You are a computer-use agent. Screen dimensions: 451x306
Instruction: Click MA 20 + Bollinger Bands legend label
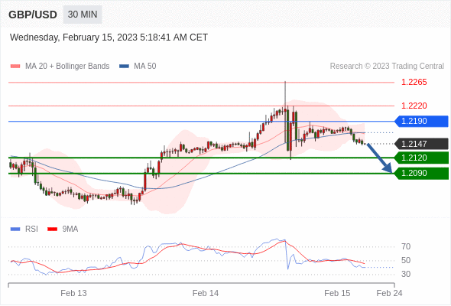67,67
